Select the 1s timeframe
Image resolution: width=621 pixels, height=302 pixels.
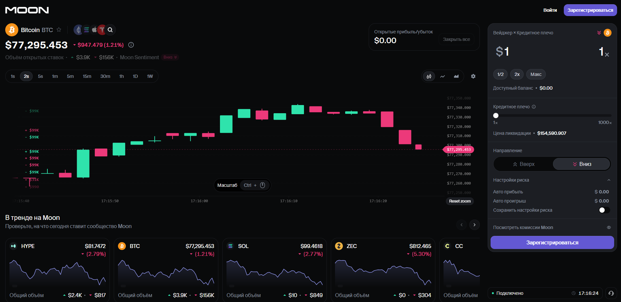[13, 76]
